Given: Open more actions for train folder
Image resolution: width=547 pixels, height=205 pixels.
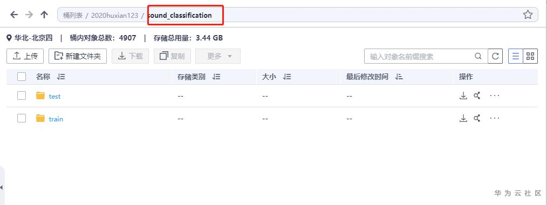Looking at the screenshot, I should [x=495, y=118].
